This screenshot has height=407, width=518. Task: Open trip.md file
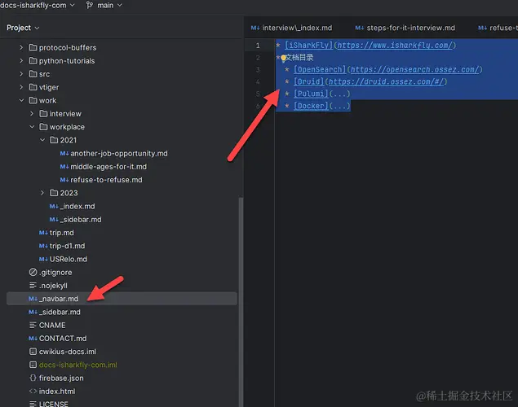point(61,233)
